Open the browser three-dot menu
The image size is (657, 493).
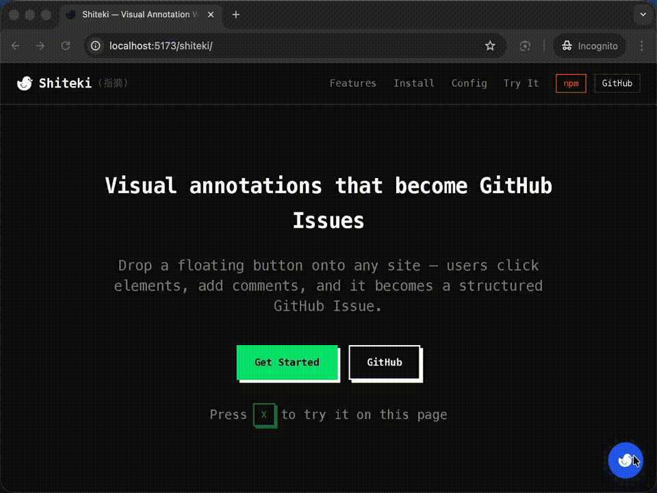[641, 46]
